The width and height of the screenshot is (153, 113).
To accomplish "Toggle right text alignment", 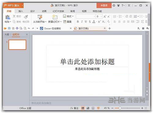I will pyautogui.click(x=124, y=22).
